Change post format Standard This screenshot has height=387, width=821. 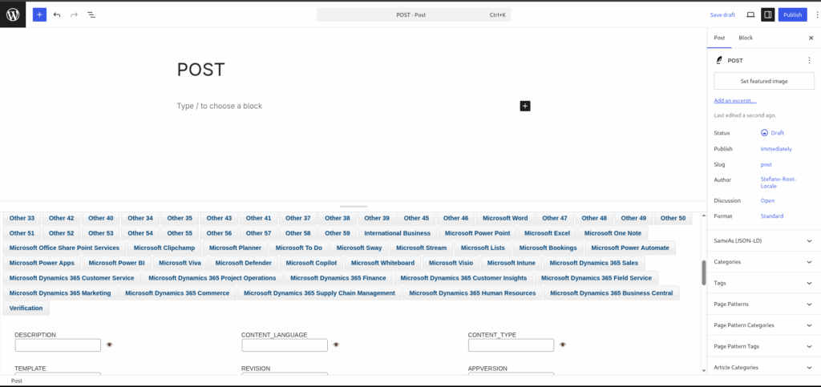click(x=772, y=216)
